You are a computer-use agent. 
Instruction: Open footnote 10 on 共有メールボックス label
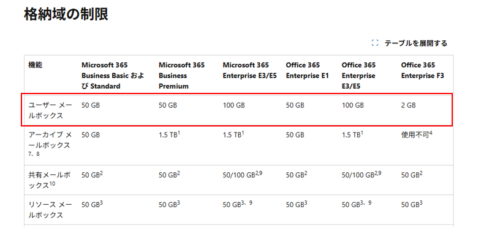[x=52, y=183]
